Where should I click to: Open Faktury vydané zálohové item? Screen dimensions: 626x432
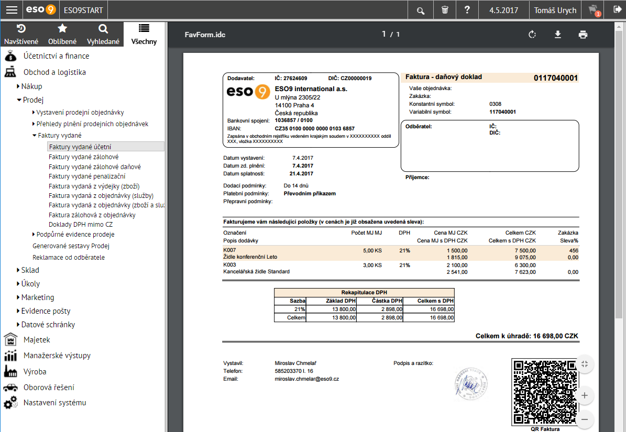pyautogui.click(x=83, y=157)
